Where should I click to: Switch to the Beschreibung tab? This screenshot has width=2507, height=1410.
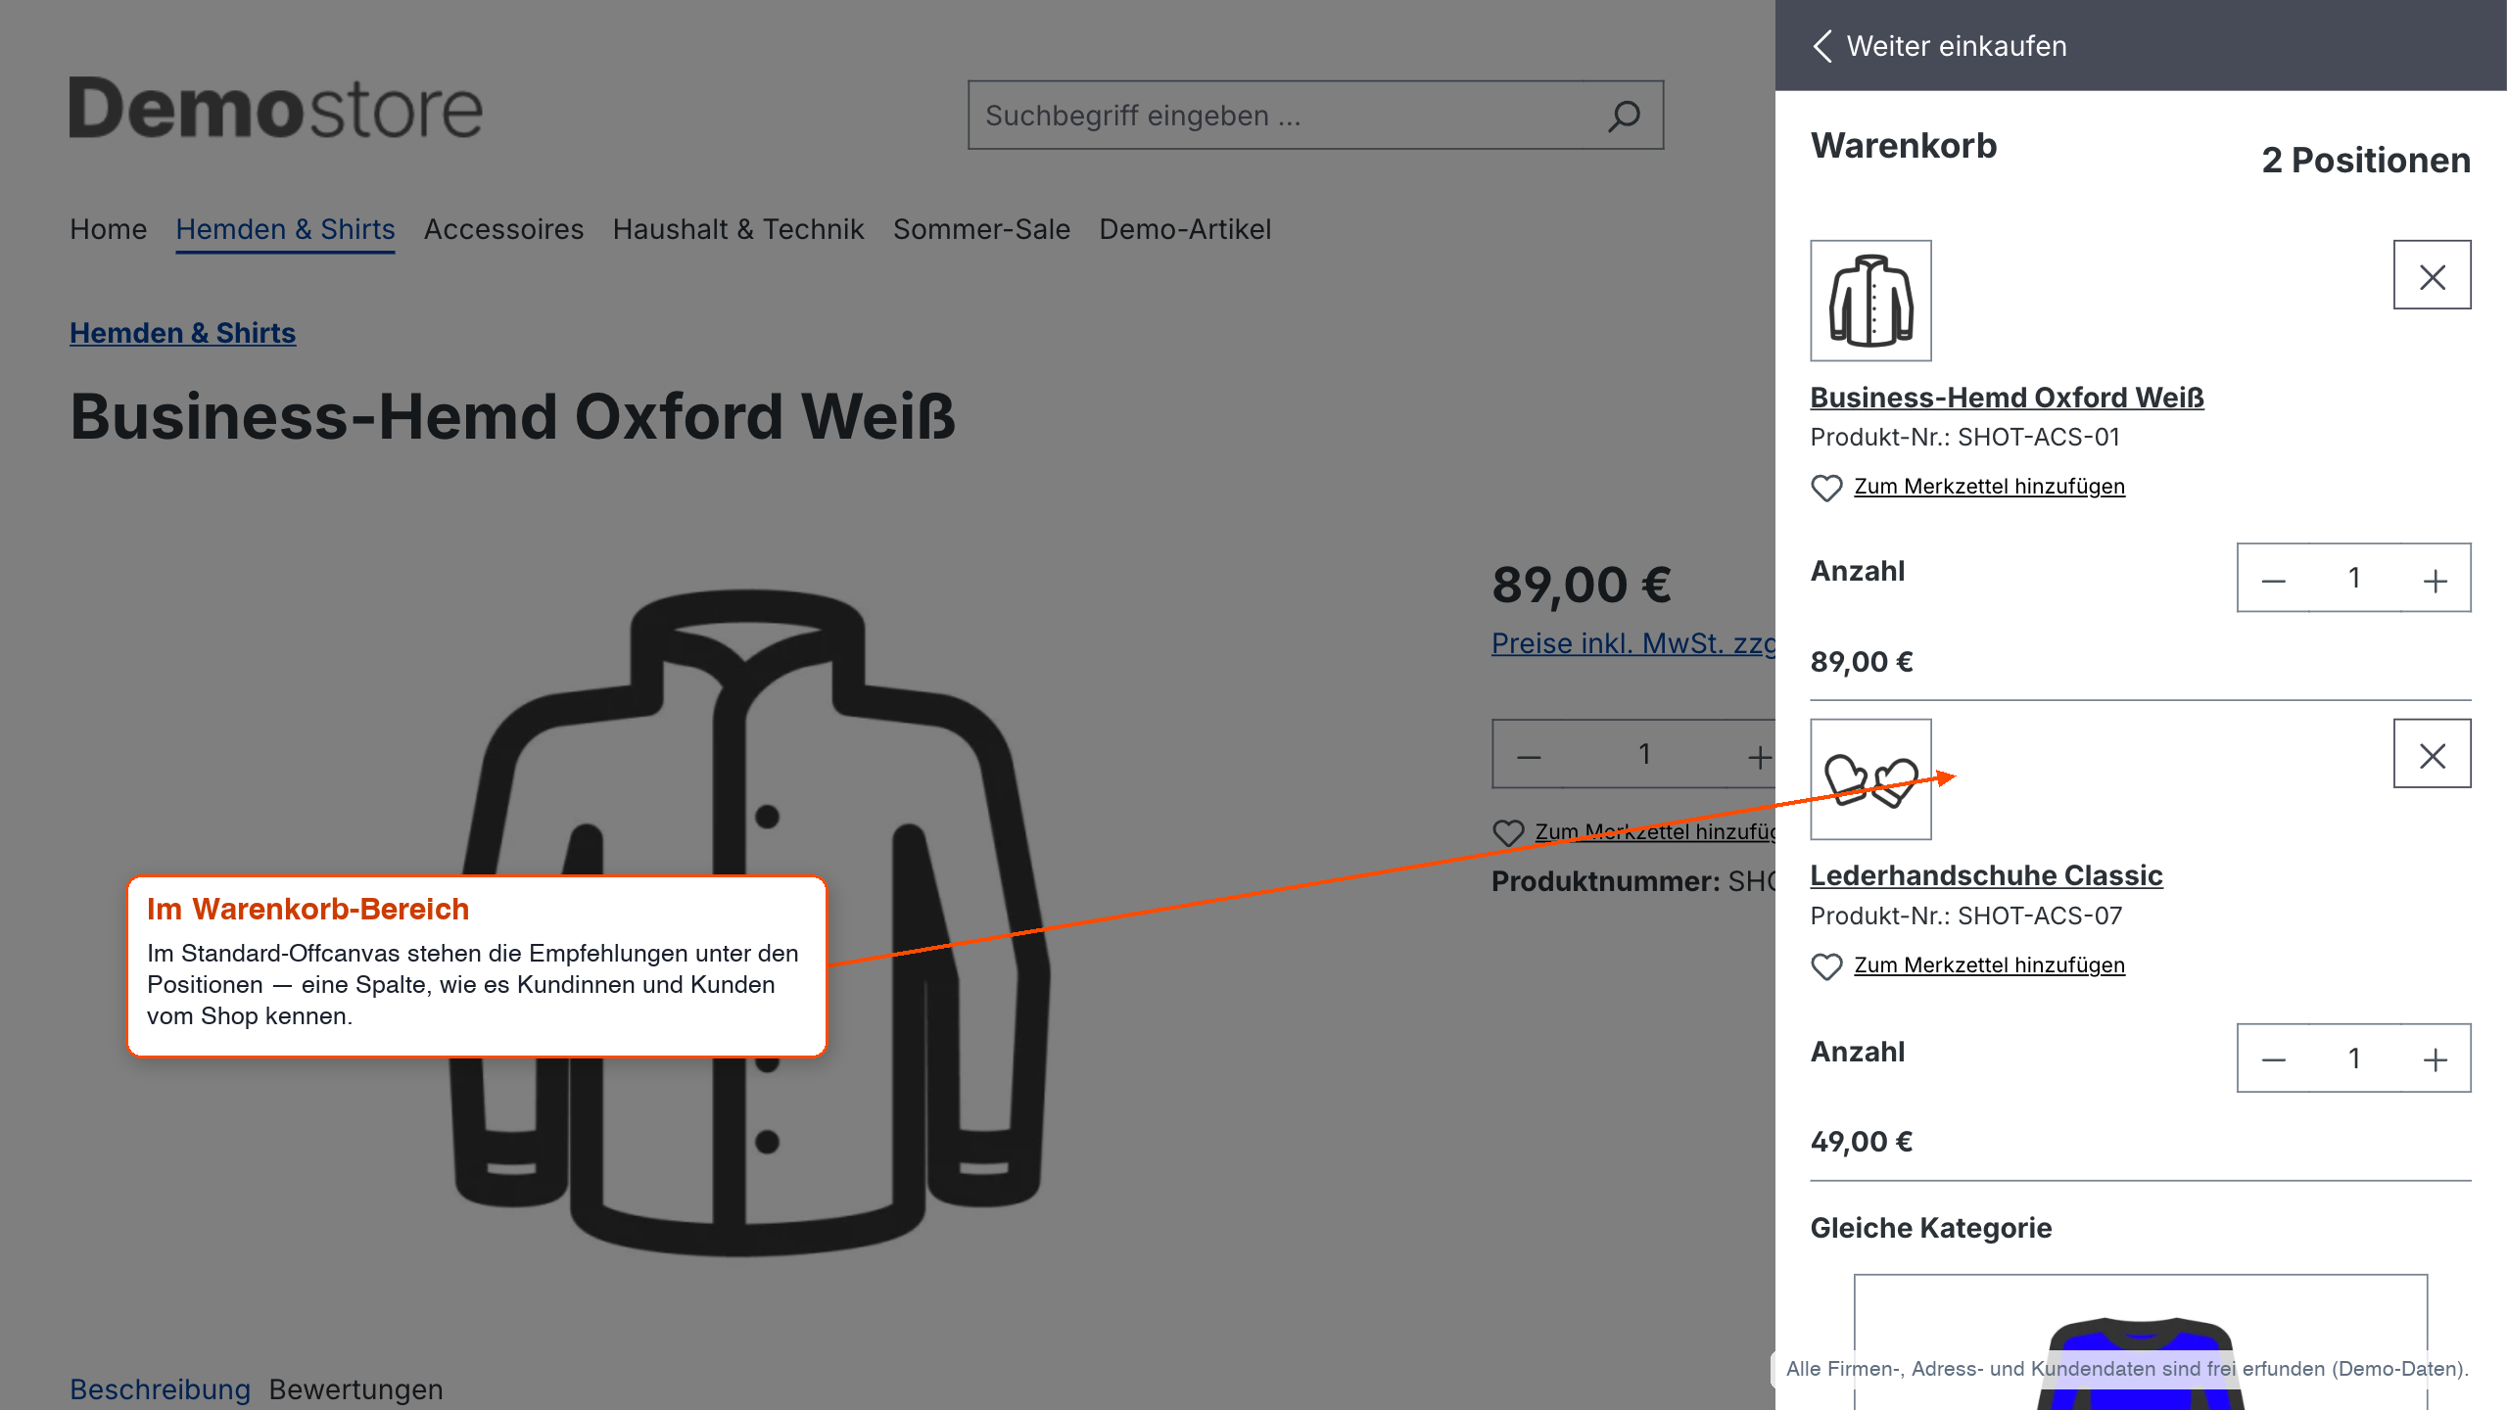tap(160, 1389)
